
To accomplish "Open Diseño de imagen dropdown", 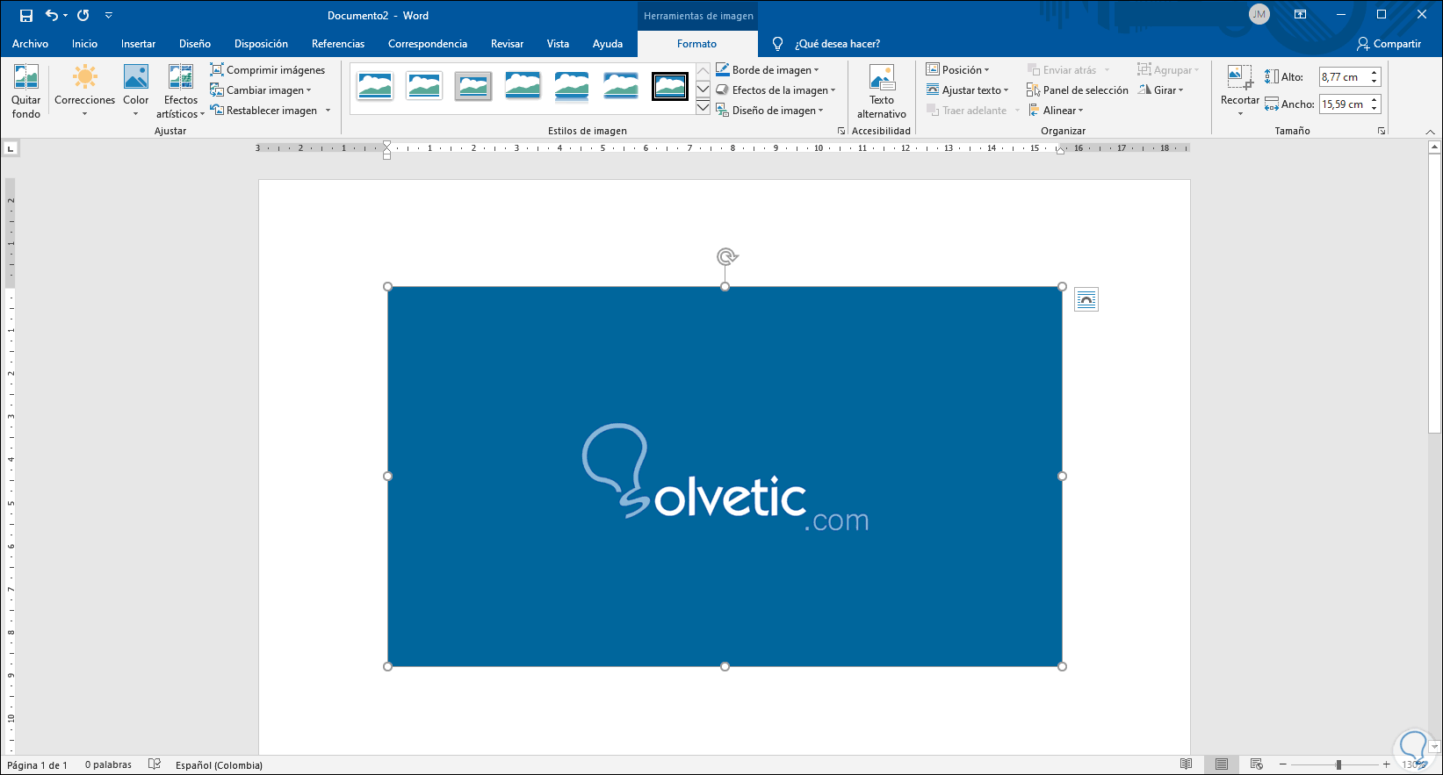I will click(x=769, y=111).
